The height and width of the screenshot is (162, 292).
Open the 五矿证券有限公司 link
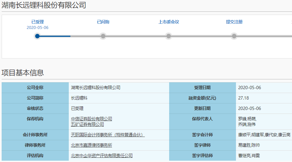[87, 124]
